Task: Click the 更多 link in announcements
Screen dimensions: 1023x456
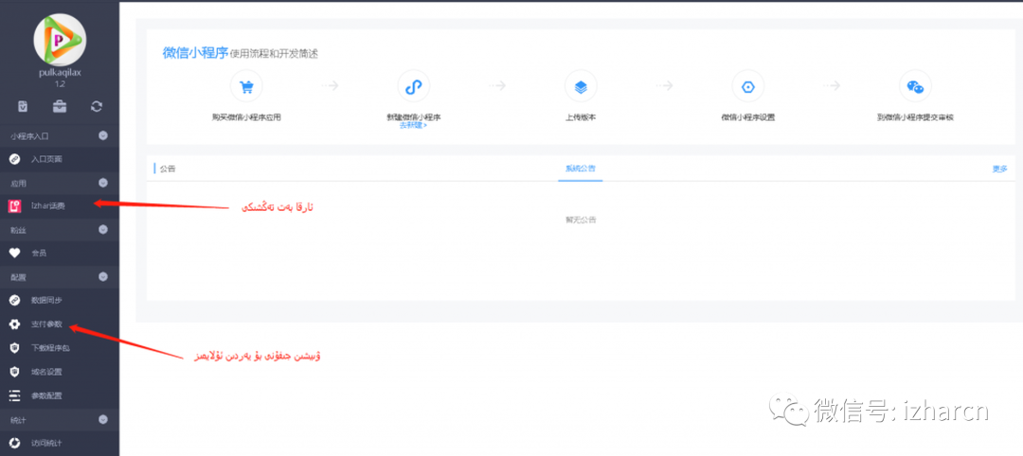Action: tap(999, 168)
